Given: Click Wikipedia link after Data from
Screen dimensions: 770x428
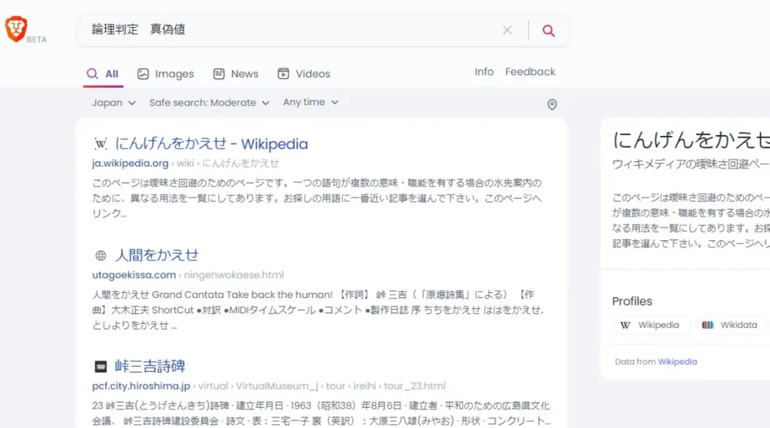Looking at the screenshot, I should pos(678,362).
